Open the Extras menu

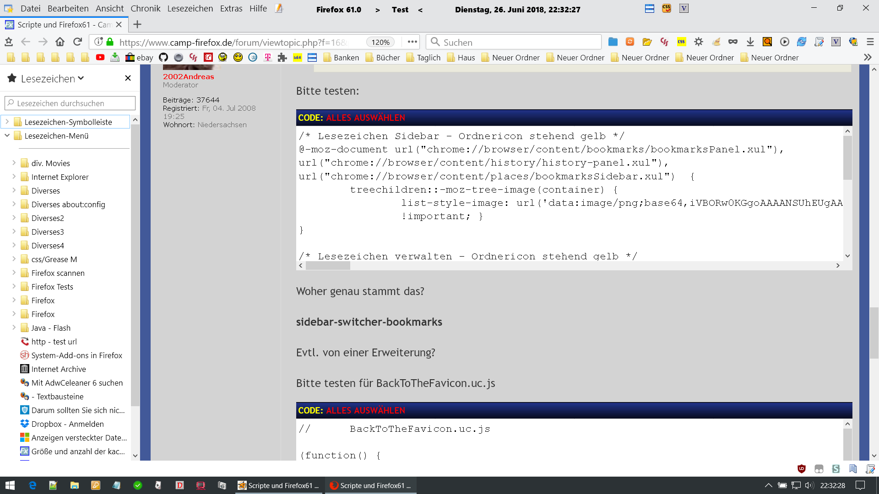pyautogui.click(x=231, y=9)
